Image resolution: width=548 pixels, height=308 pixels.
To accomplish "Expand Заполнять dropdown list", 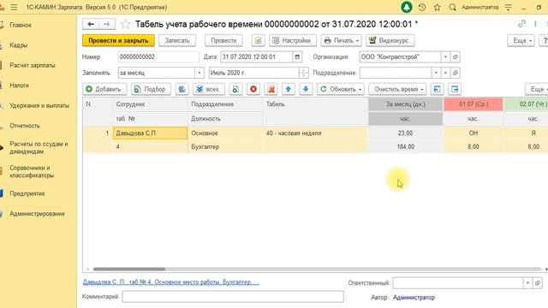I will (x=199, y=73).
